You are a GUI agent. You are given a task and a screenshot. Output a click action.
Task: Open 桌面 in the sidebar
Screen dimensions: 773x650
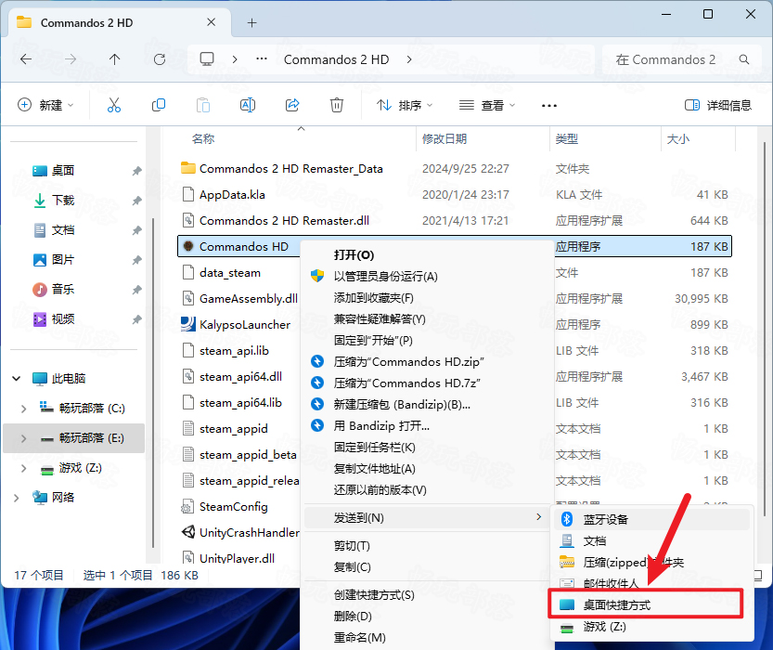(62, 171)
